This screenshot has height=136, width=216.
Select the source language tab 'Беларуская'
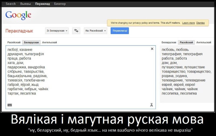coord(31,42)
